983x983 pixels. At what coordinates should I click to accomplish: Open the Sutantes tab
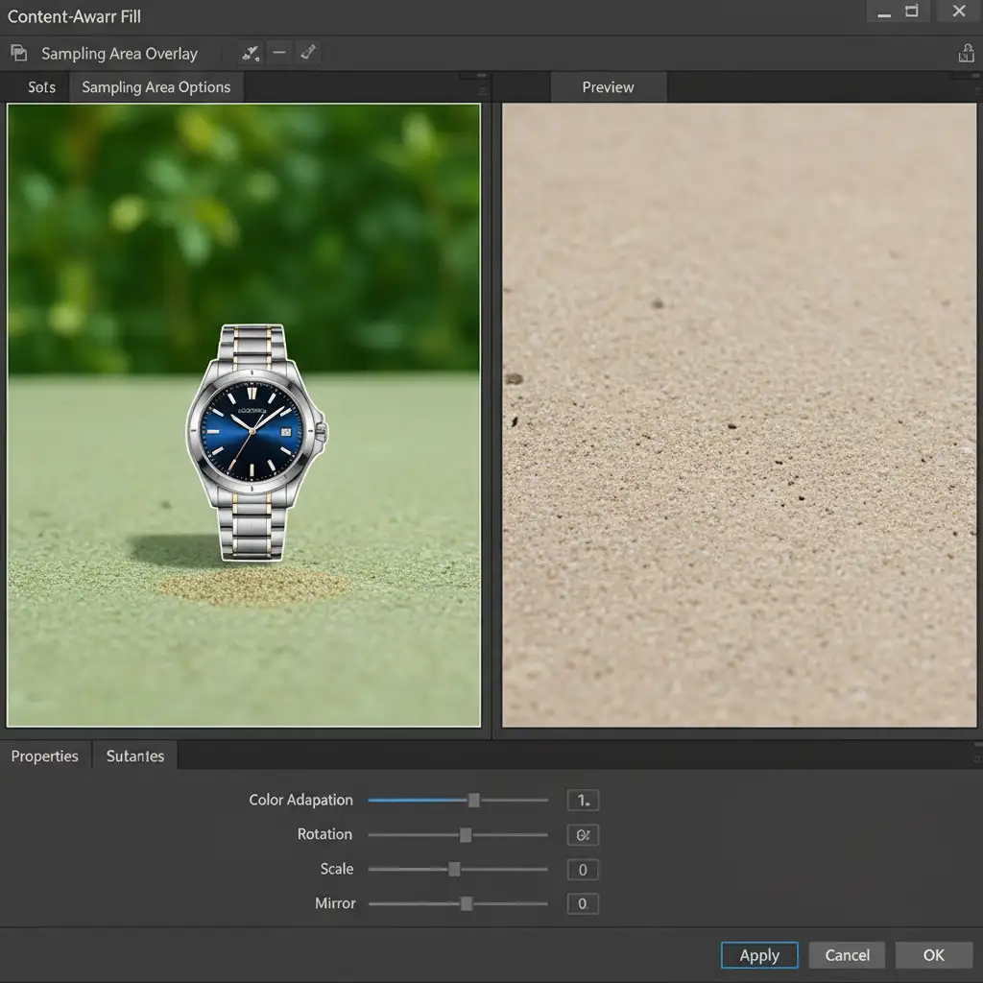135,756
